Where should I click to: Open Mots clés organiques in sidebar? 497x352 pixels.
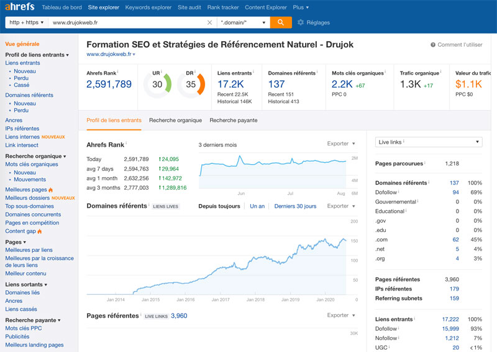click(x=32, y=164)
